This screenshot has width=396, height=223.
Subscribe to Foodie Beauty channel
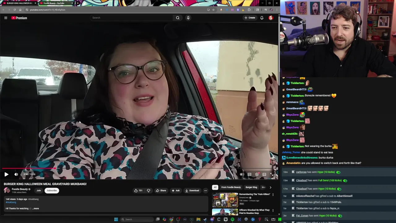[x=52, y=190]
